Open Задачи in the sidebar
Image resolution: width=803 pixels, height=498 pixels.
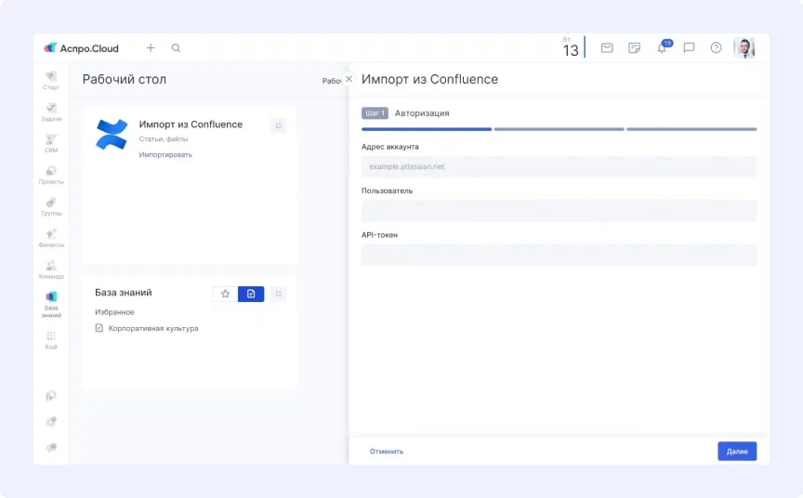click(51, 111)
